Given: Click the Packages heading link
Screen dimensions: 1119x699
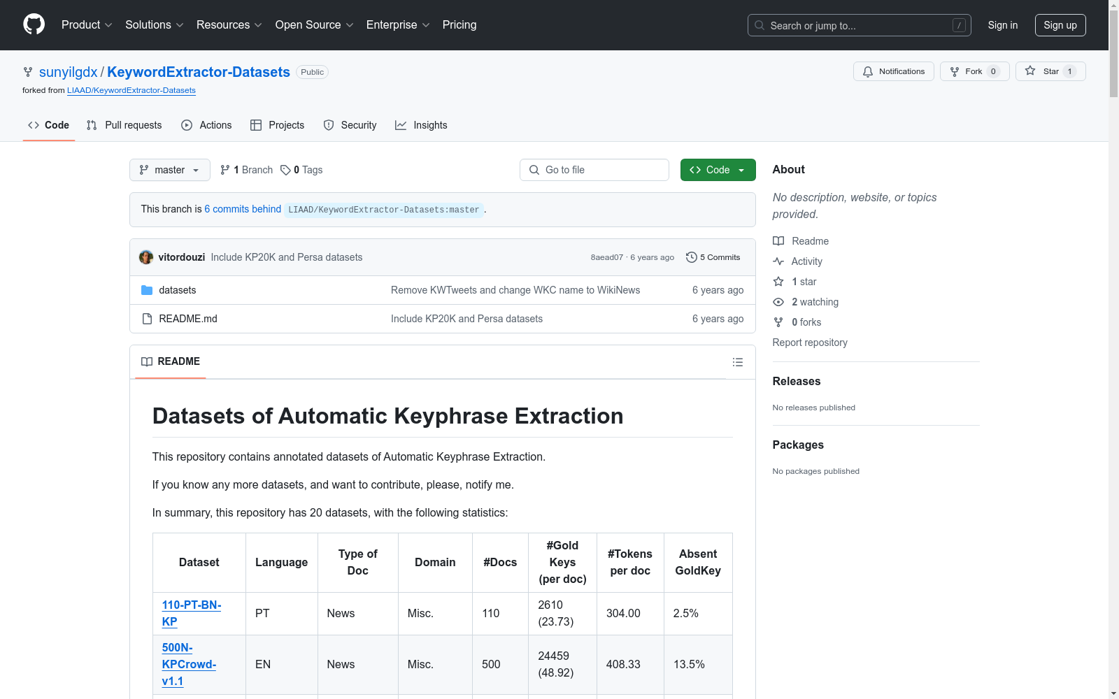Looking at the screenshot, I should tap(798, 445).
